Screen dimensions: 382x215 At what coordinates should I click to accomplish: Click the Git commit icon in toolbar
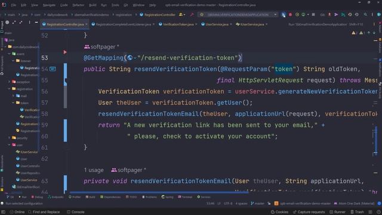pyautogui.click(x=336, y=14)
